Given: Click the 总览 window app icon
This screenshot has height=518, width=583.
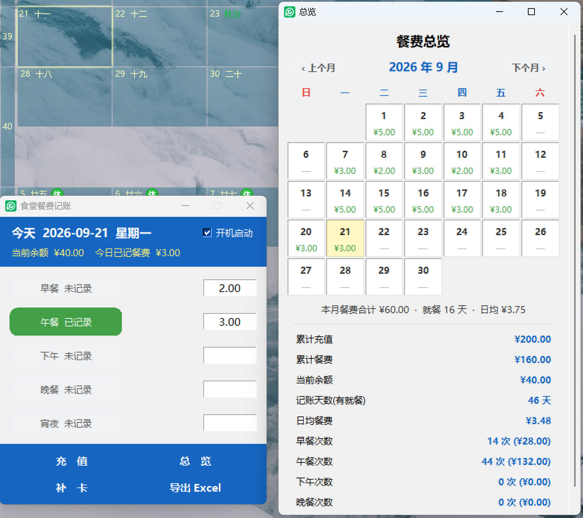Looking at the screenshot, I should 290,12.
